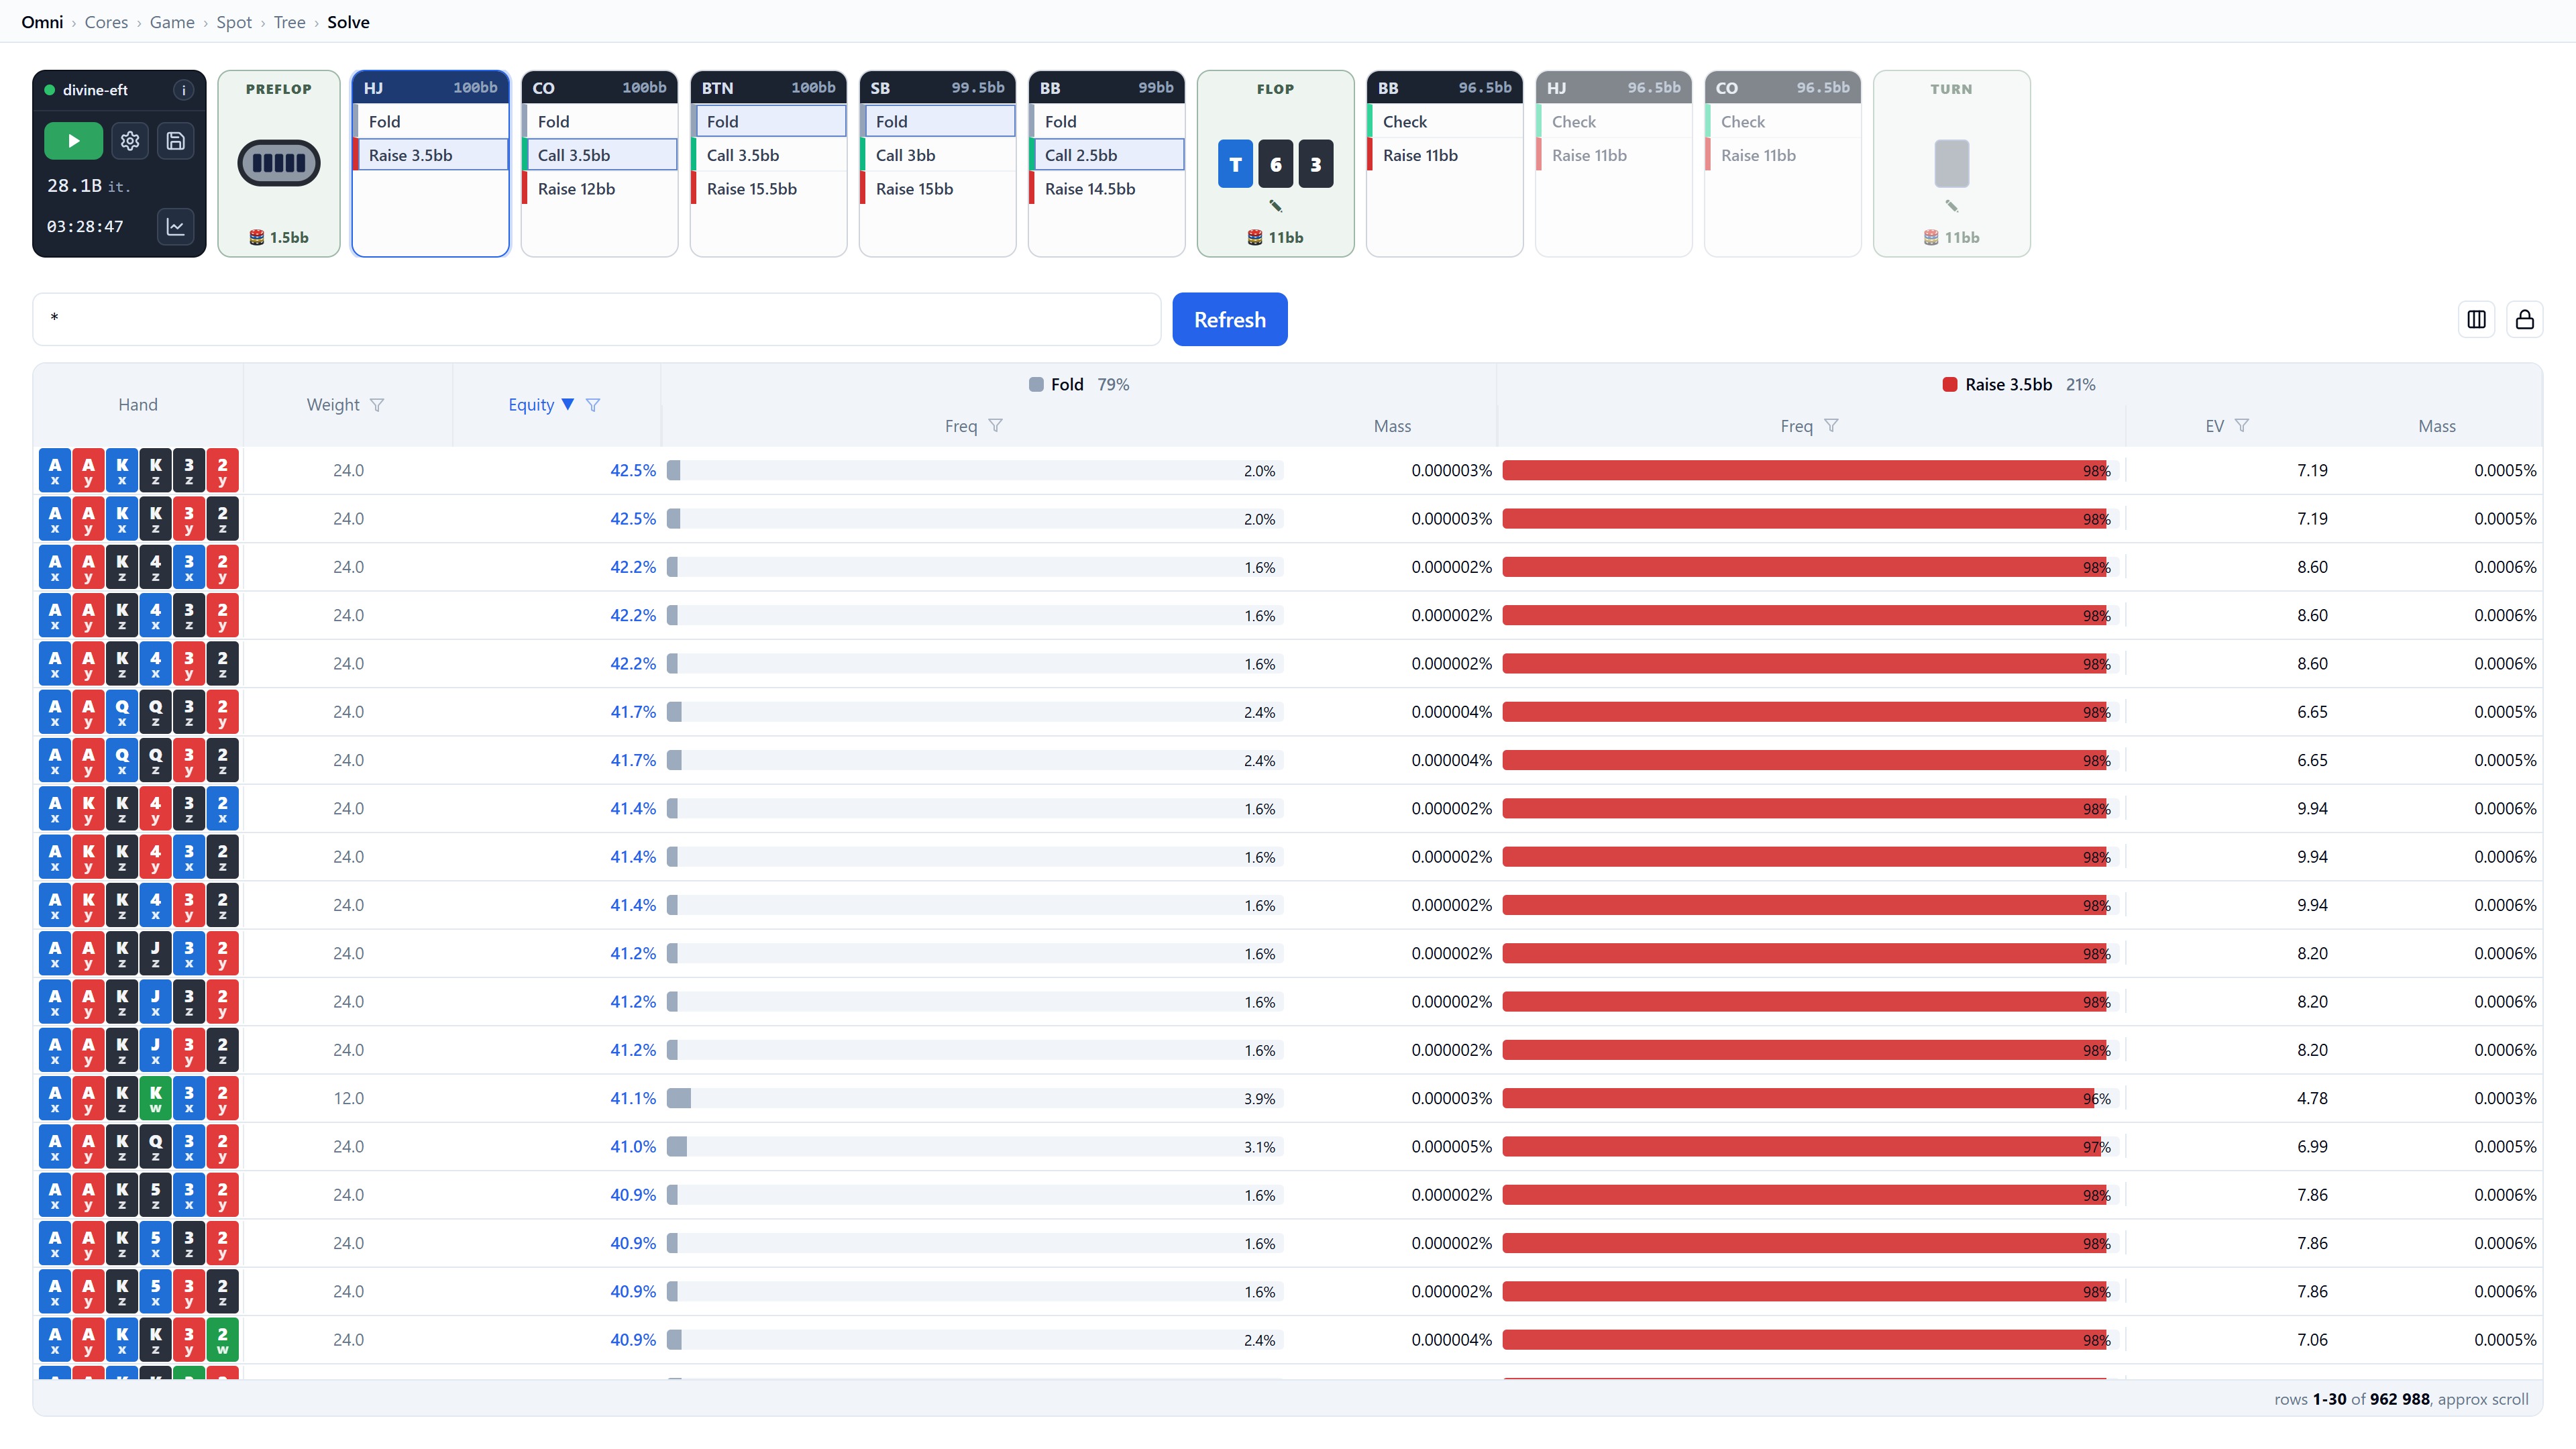The width and height of the screenshot is (2576, 1449).
Task: Select flop BB Check action
Action: pos(1445,122)
